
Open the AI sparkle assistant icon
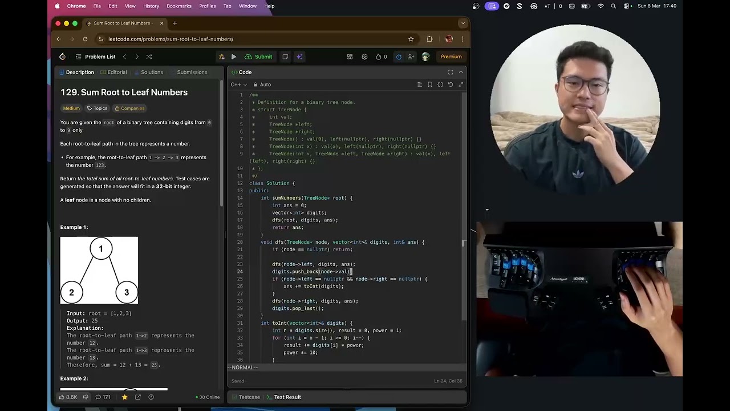(299, 57)
